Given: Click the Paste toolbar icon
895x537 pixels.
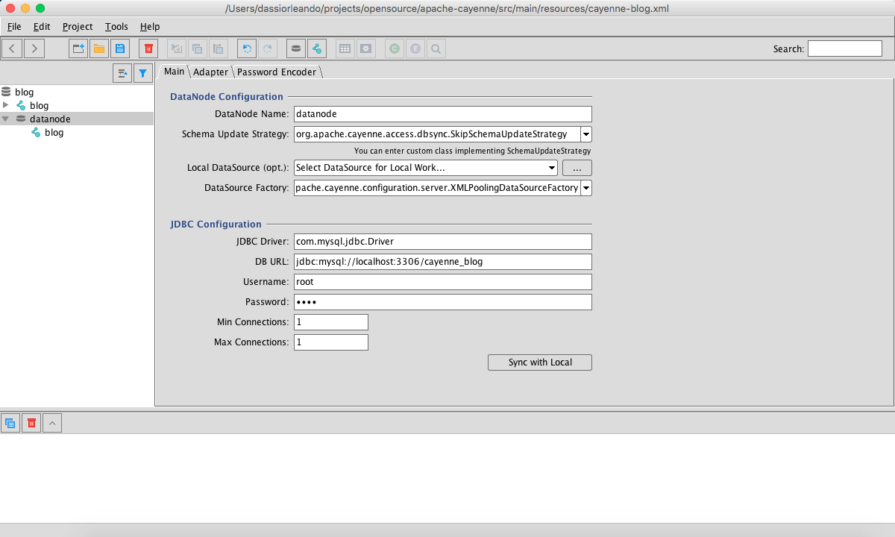Looking at the screenshot, I should point(219,48).
